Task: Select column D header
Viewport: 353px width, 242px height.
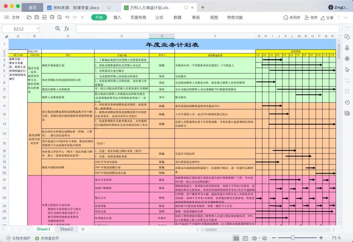Action: click(122, 36)
